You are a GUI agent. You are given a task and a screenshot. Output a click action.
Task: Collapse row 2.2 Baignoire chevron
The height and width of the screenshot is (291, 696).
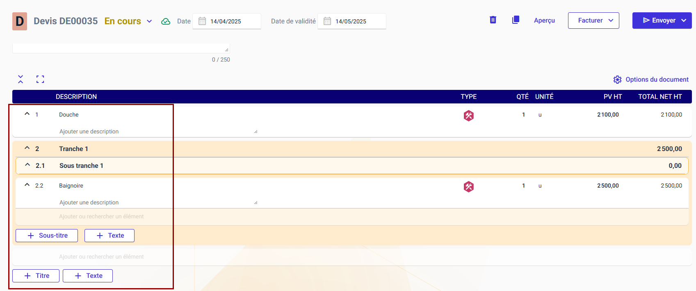(27, 185)
